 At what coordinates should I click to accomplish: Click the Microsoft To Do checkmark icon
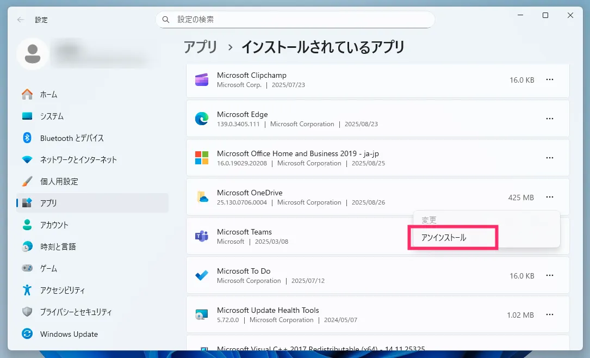click(x=202, y=275)
